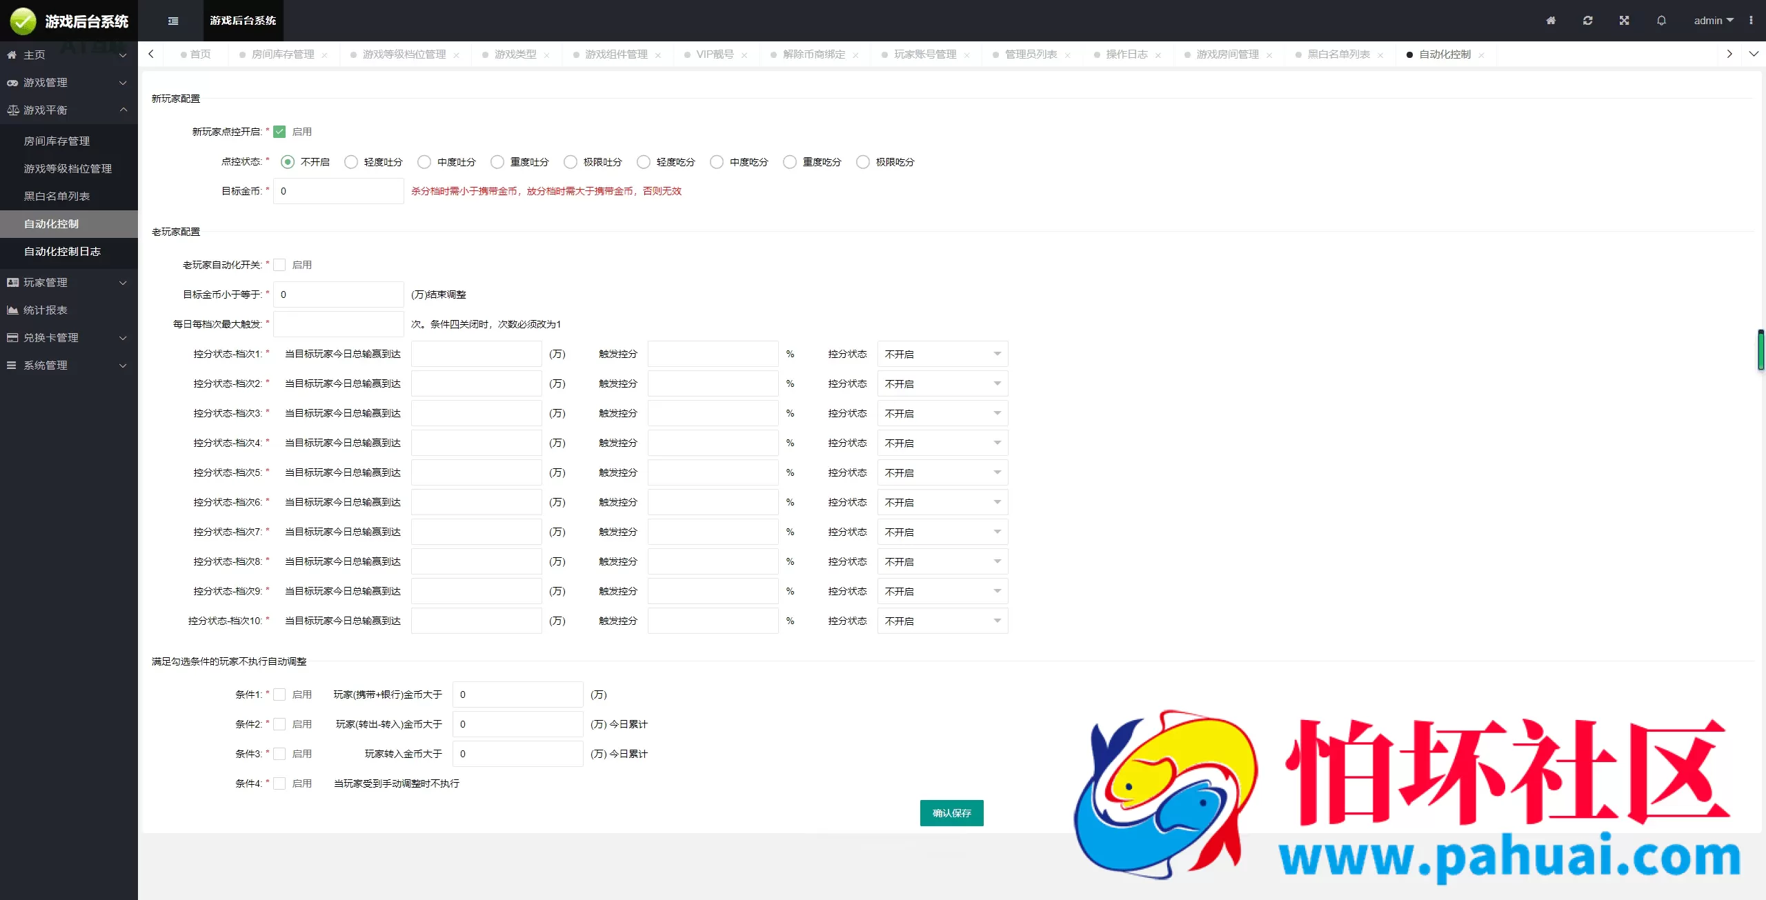Close the 游戏组件管理 tab
The image size is (1766, 900).
658,55
